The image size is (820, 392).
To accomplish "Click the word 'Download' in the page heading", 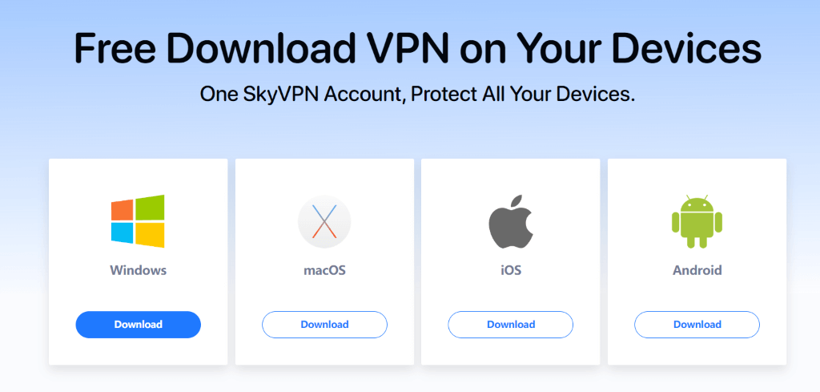I will pos(256,49).
